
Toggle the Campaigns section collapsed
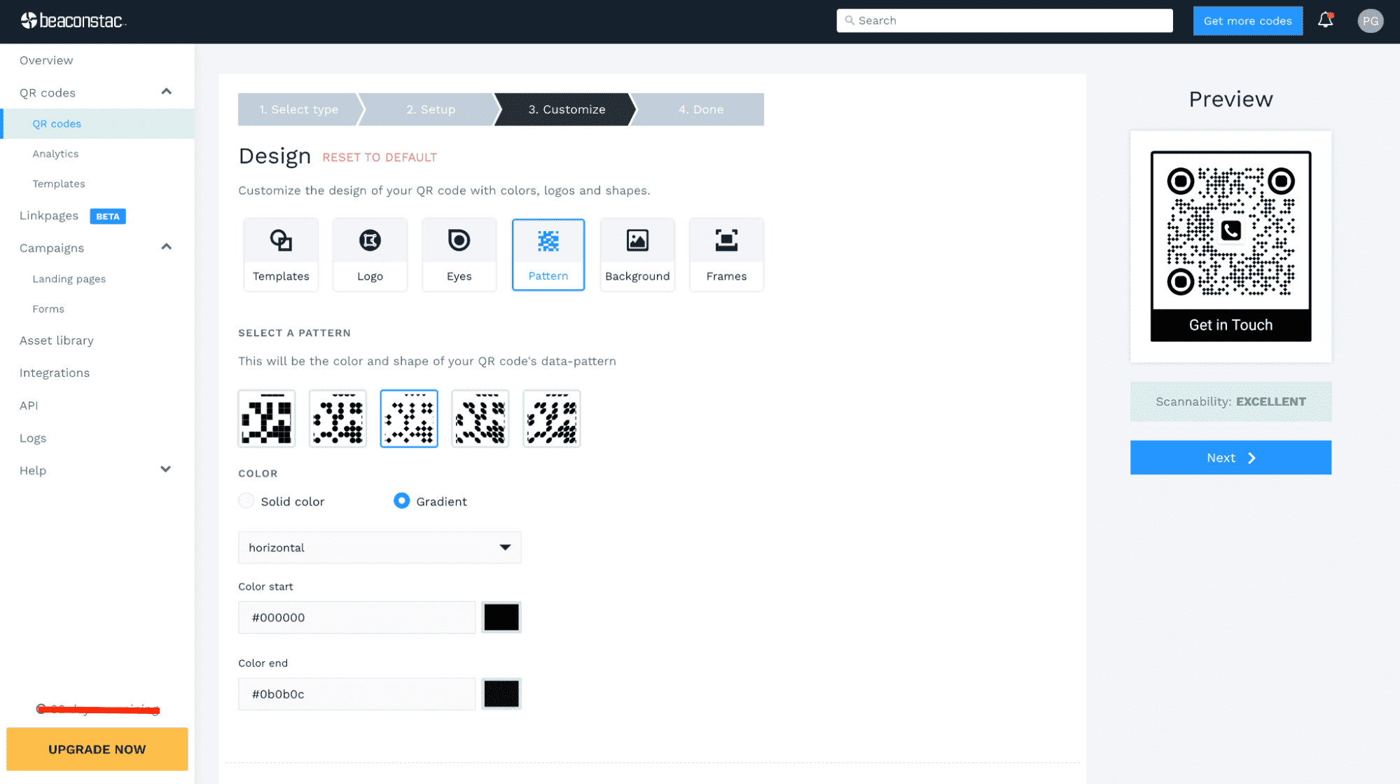[x=165, y=246]
